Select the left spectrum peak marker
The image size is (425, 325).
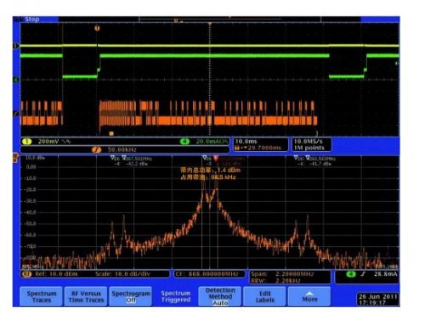pos(124,157)
